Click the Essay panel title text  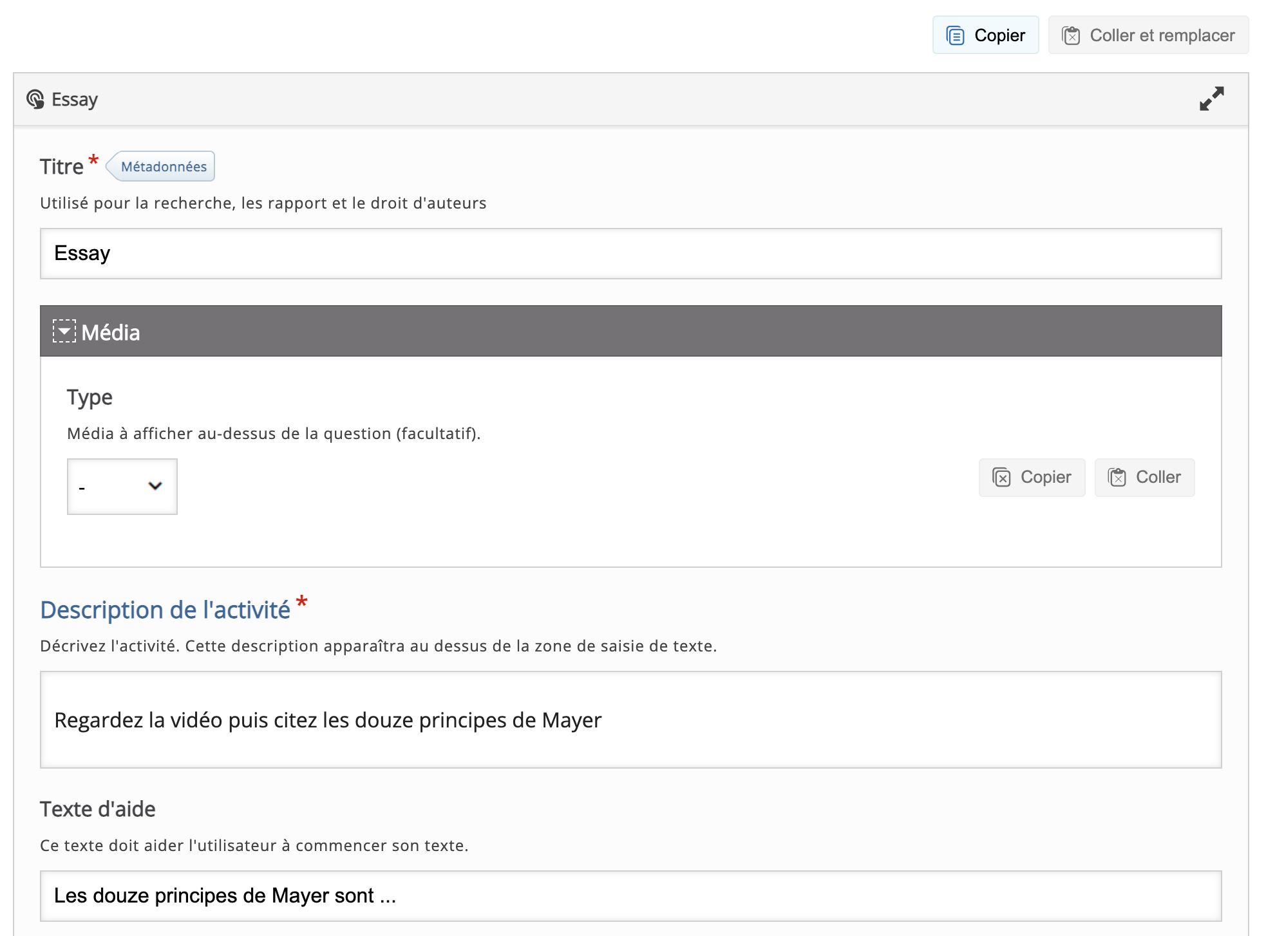(x=75, y=100)
